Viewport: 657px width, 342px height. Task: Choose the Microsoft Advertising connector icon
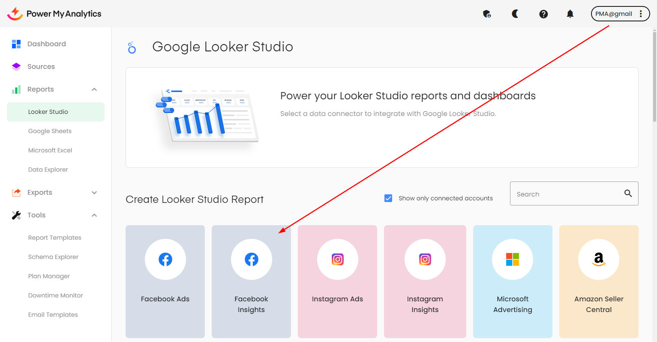[513, 259]
